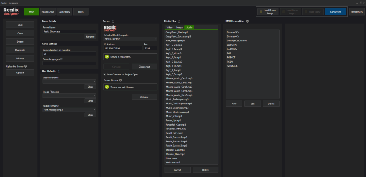This screenshot has height=177, width=366.
Task: Click the Server License help icon
Action: pos(120,80)
